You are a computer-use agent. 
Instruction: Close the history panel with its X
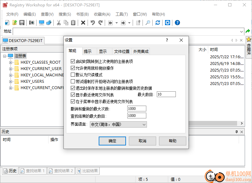pos(242,132)
